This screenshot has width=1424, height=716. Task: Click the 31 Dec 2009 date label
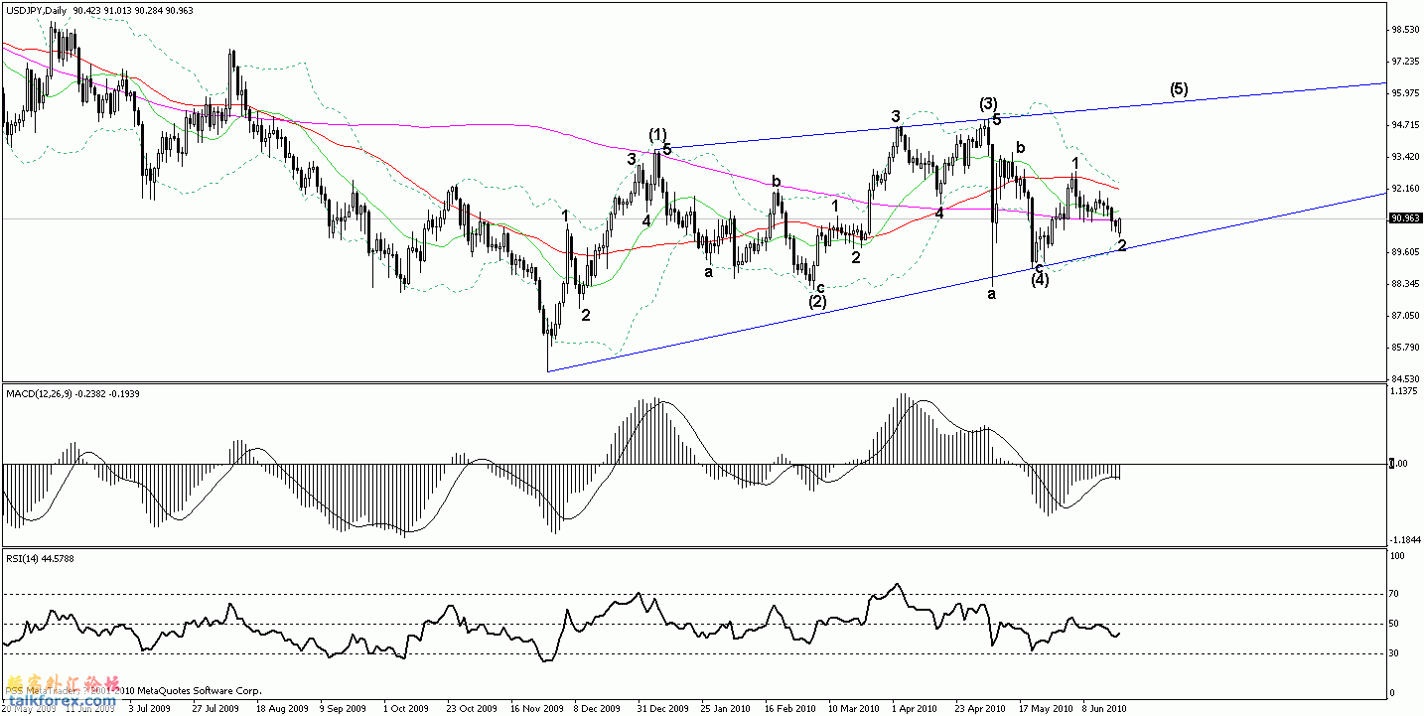[x=663, y=709]
